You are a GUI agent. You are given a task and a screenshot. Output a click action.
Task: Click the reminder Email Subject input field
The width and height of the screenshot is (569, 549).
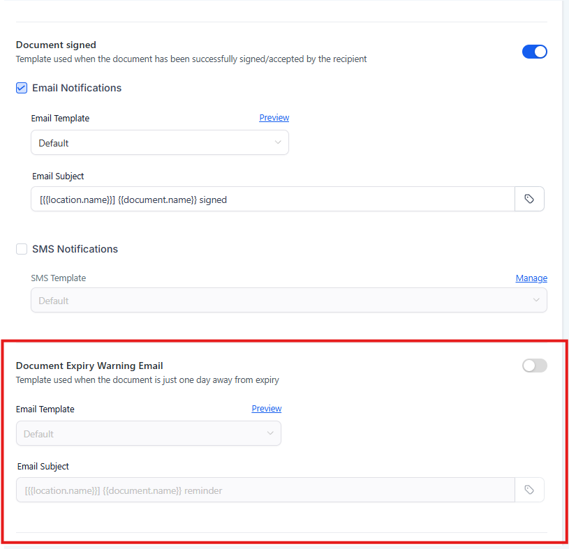pyautogui.click(x=265, y=490)
